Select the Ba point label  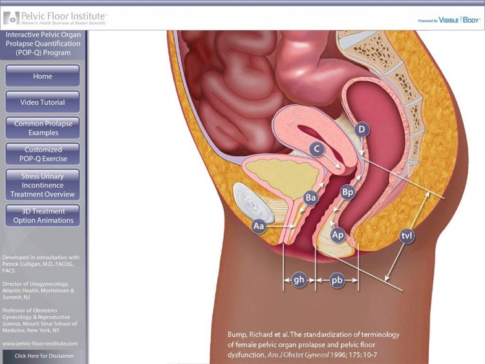pyautogui.click(x=310, y=197)
